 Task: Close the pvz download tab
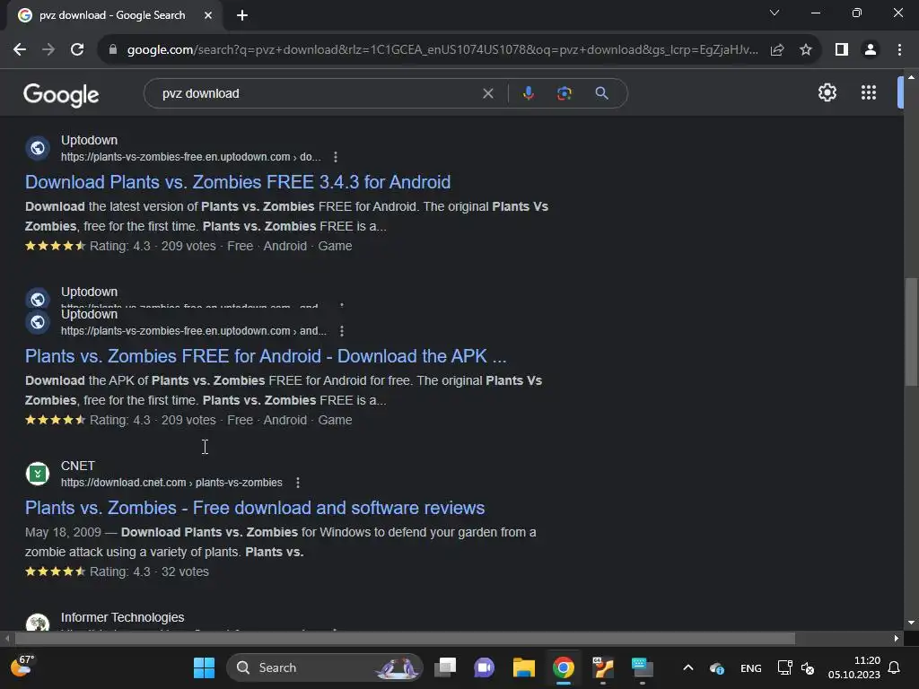(208, 15)
